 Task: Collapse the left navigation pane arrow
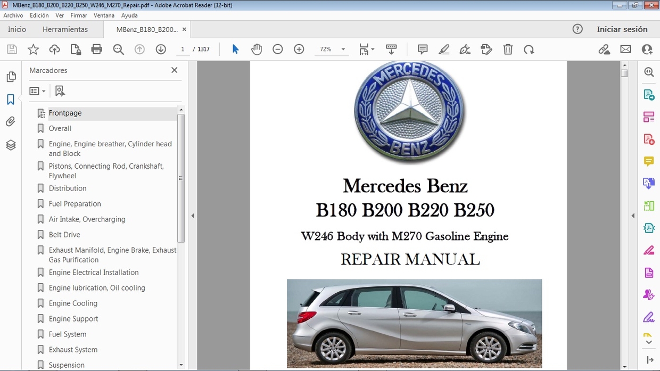click(x=193, y=216)
